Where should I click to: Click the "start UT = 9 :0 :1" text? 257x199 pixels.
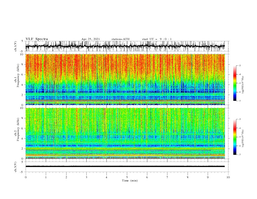157,39
